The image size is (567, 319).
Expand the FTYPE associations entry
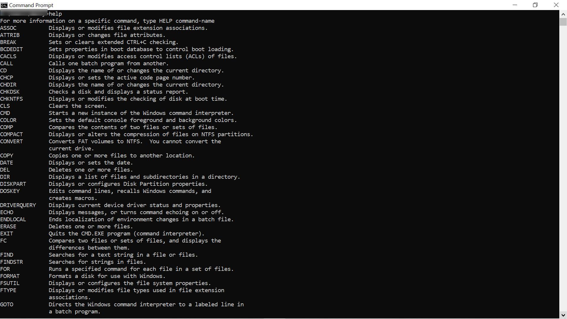pyautogui.click(x=9, y=290)
